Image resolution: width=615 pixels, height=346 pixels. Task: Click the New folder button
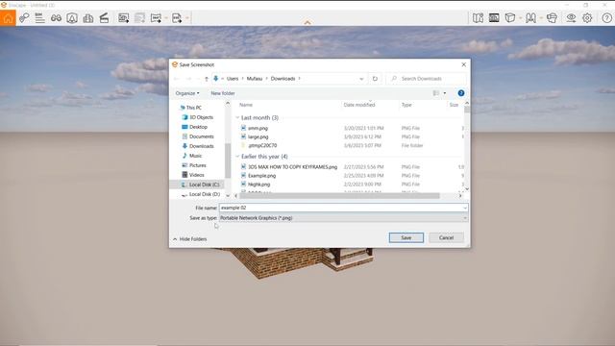tap(223, 93)
